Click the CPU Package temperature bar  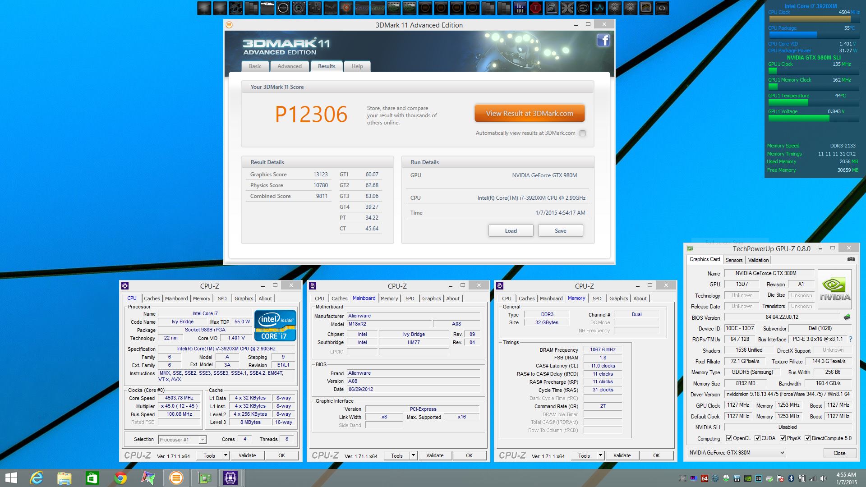(813, 35)
